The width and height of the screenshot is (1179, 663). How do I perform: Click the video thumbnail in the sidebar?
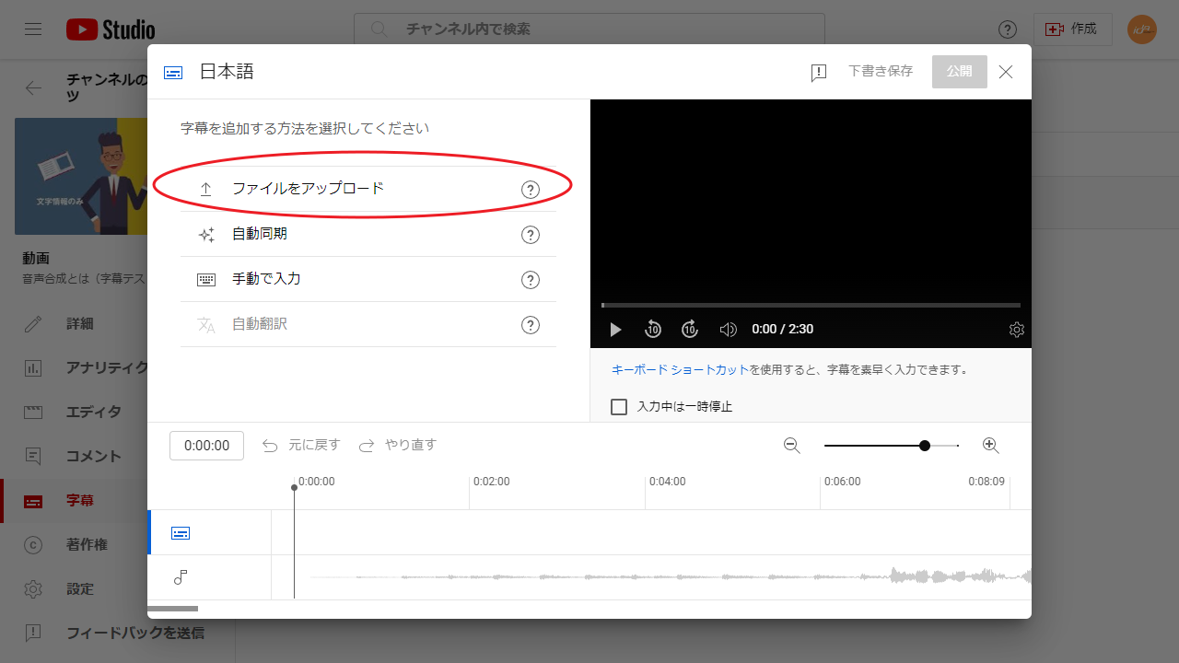coord(81,176)
